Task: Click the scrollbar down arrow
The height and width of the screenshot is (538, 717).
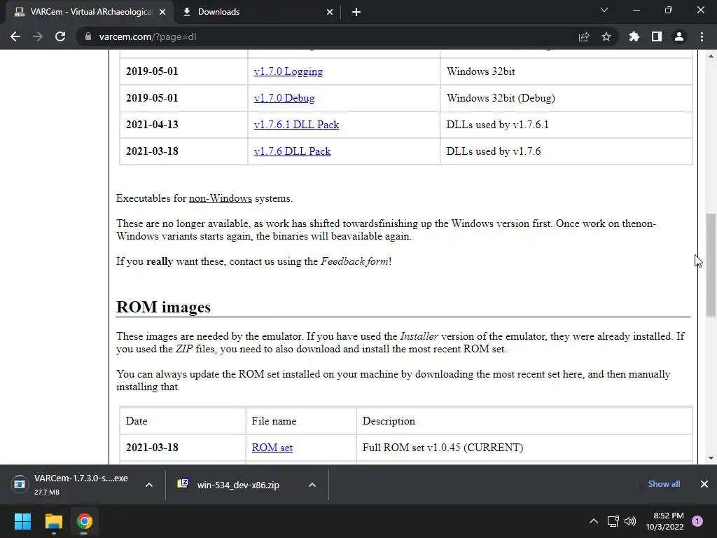Action: [x=711, y=458]
